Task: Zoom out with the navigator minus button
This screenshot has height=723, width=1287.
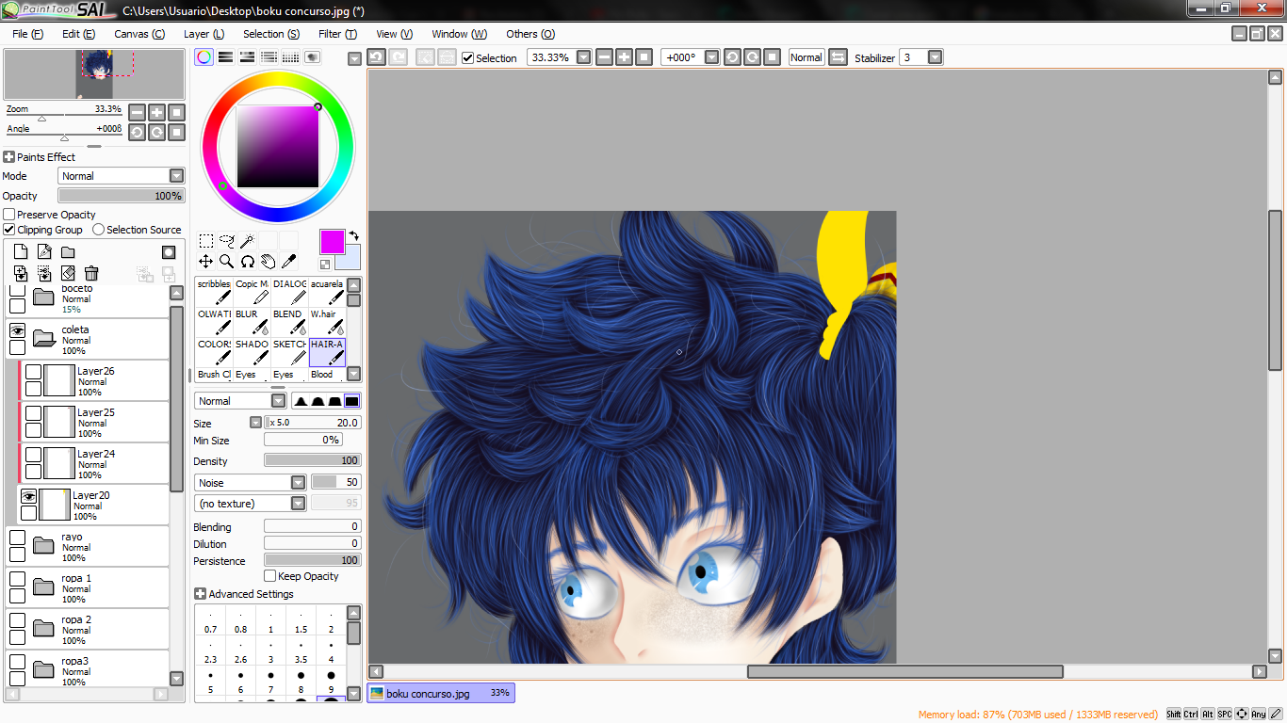Action: coord(137,112)
